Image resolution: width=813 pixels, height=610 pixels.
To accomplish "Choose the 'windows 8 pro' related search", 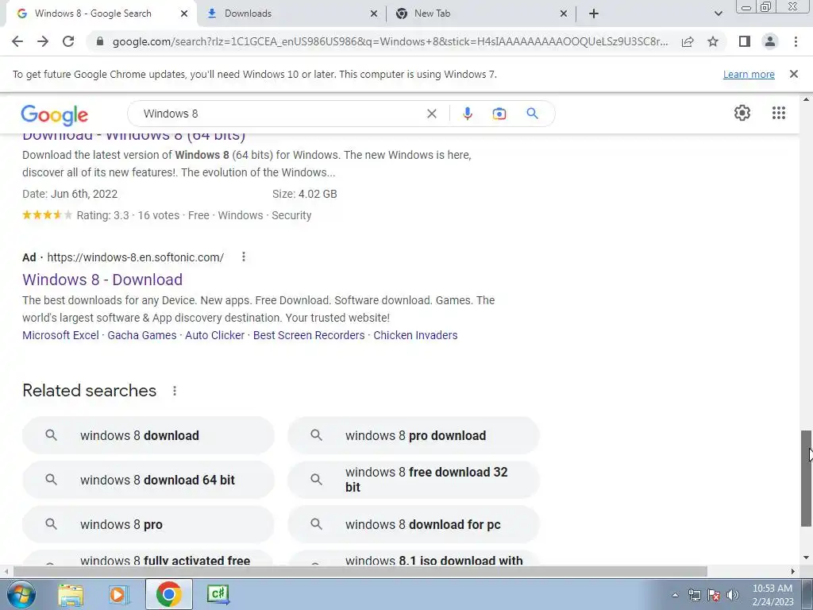I will click(148, 524).
